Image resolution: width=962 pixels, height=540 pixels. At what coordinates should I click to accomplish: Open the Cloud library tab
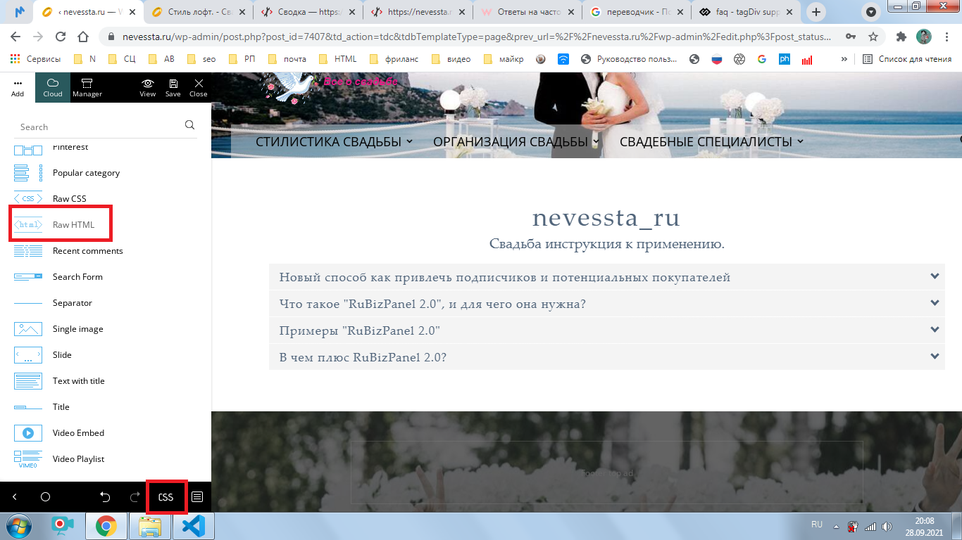click(x=53, y=88)
